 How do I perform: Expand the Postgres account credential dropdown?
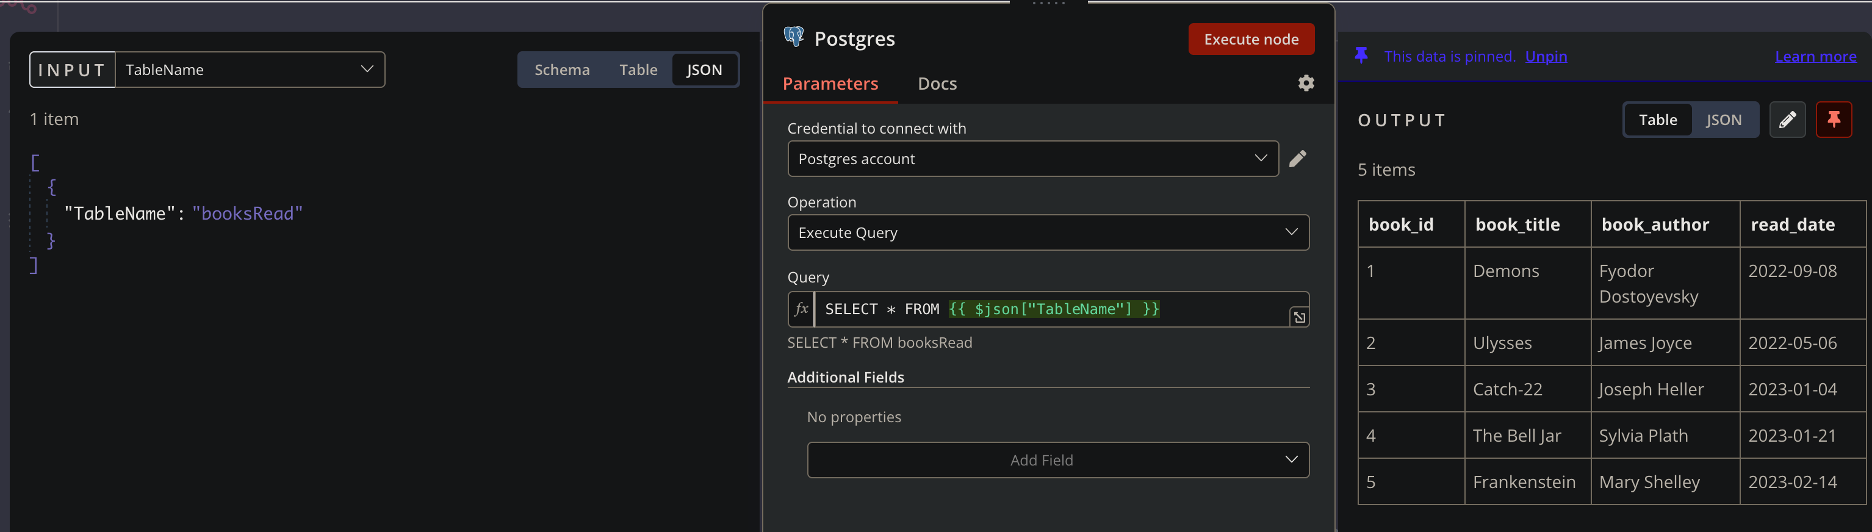[x=1032, y=159]
